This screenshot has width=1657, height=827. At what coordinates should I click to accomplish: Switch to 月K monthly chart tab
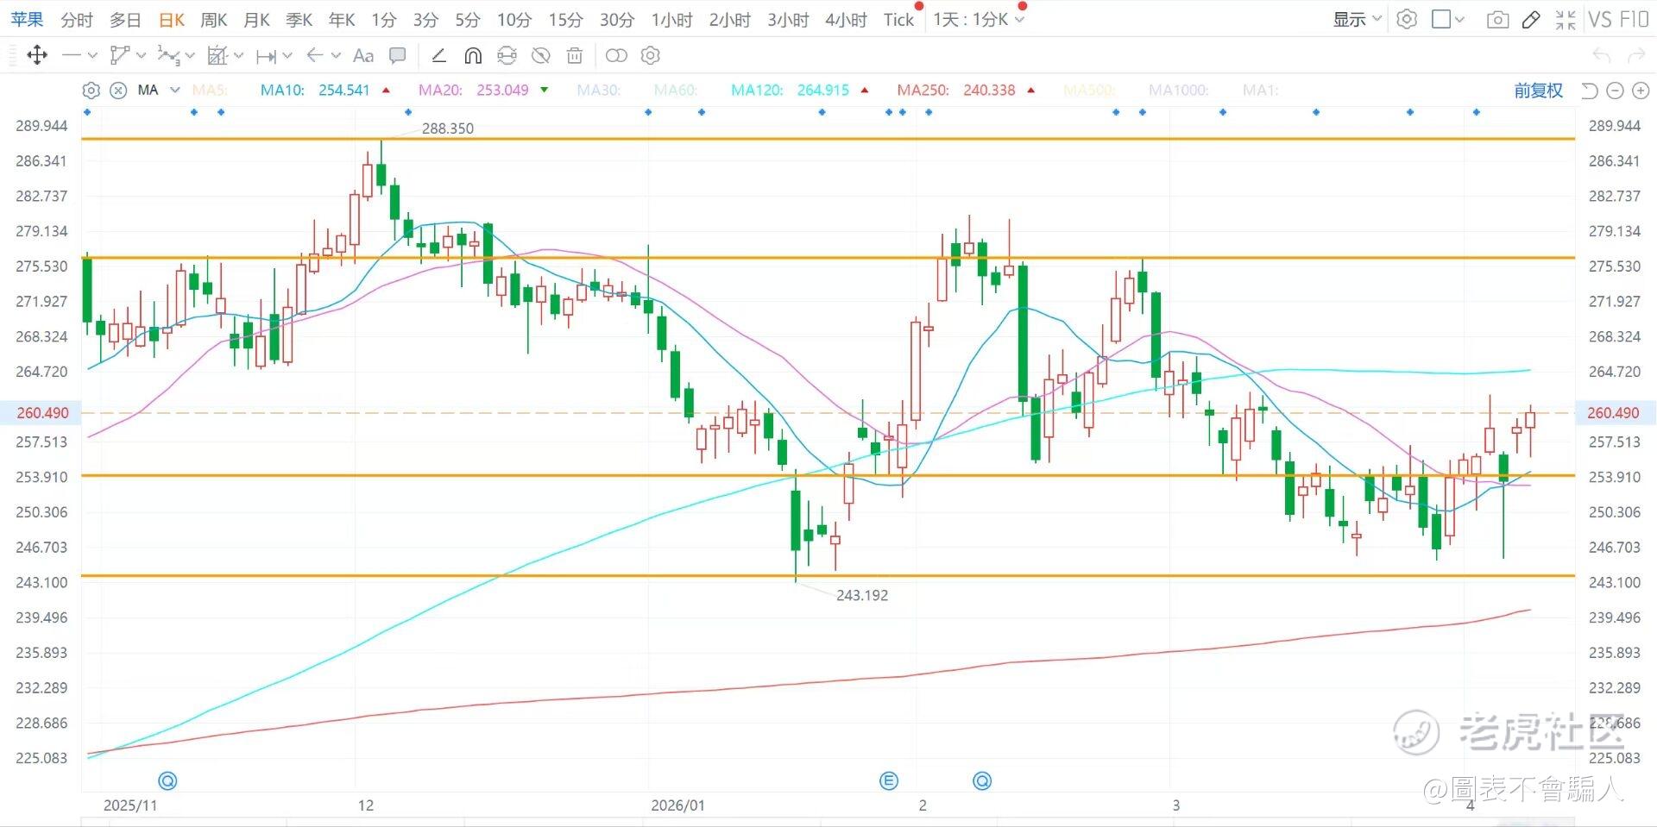pos(256,19)
